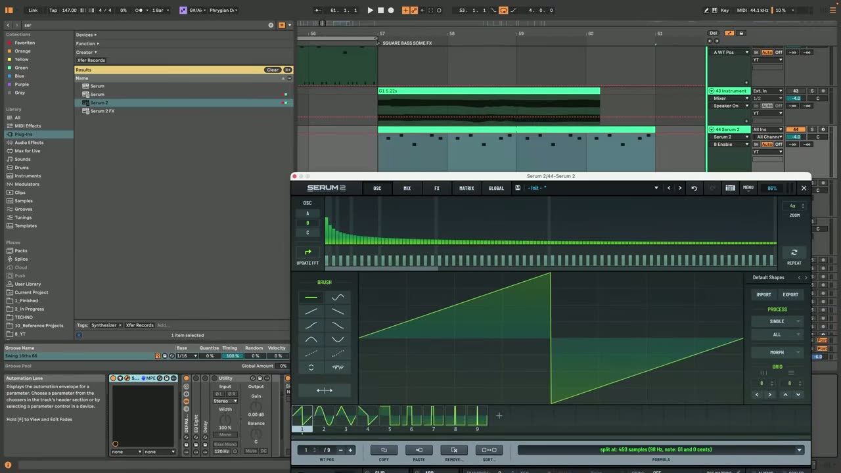Open Serum preset list dropdown arrow
Image resolution: width=841 pixels, height=473 pixels.
coord(656,188)
